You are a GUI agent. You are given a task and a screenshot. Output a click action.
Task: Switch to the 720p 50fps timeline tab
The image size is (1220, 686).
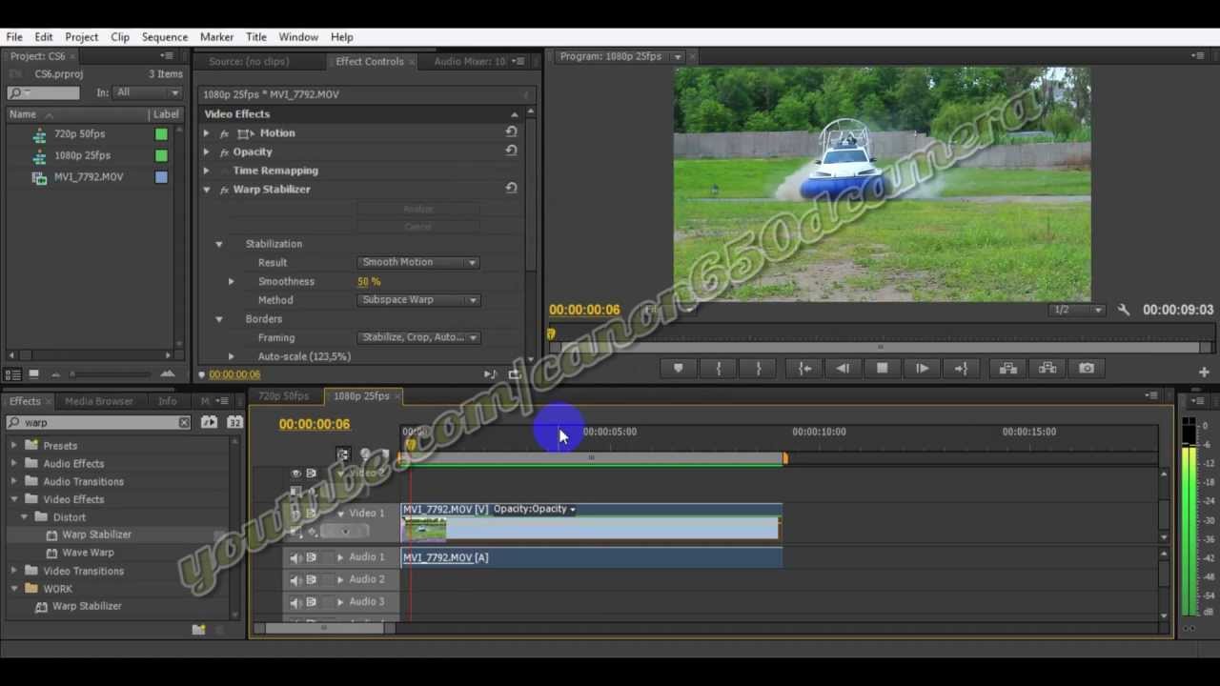point(284,395)
